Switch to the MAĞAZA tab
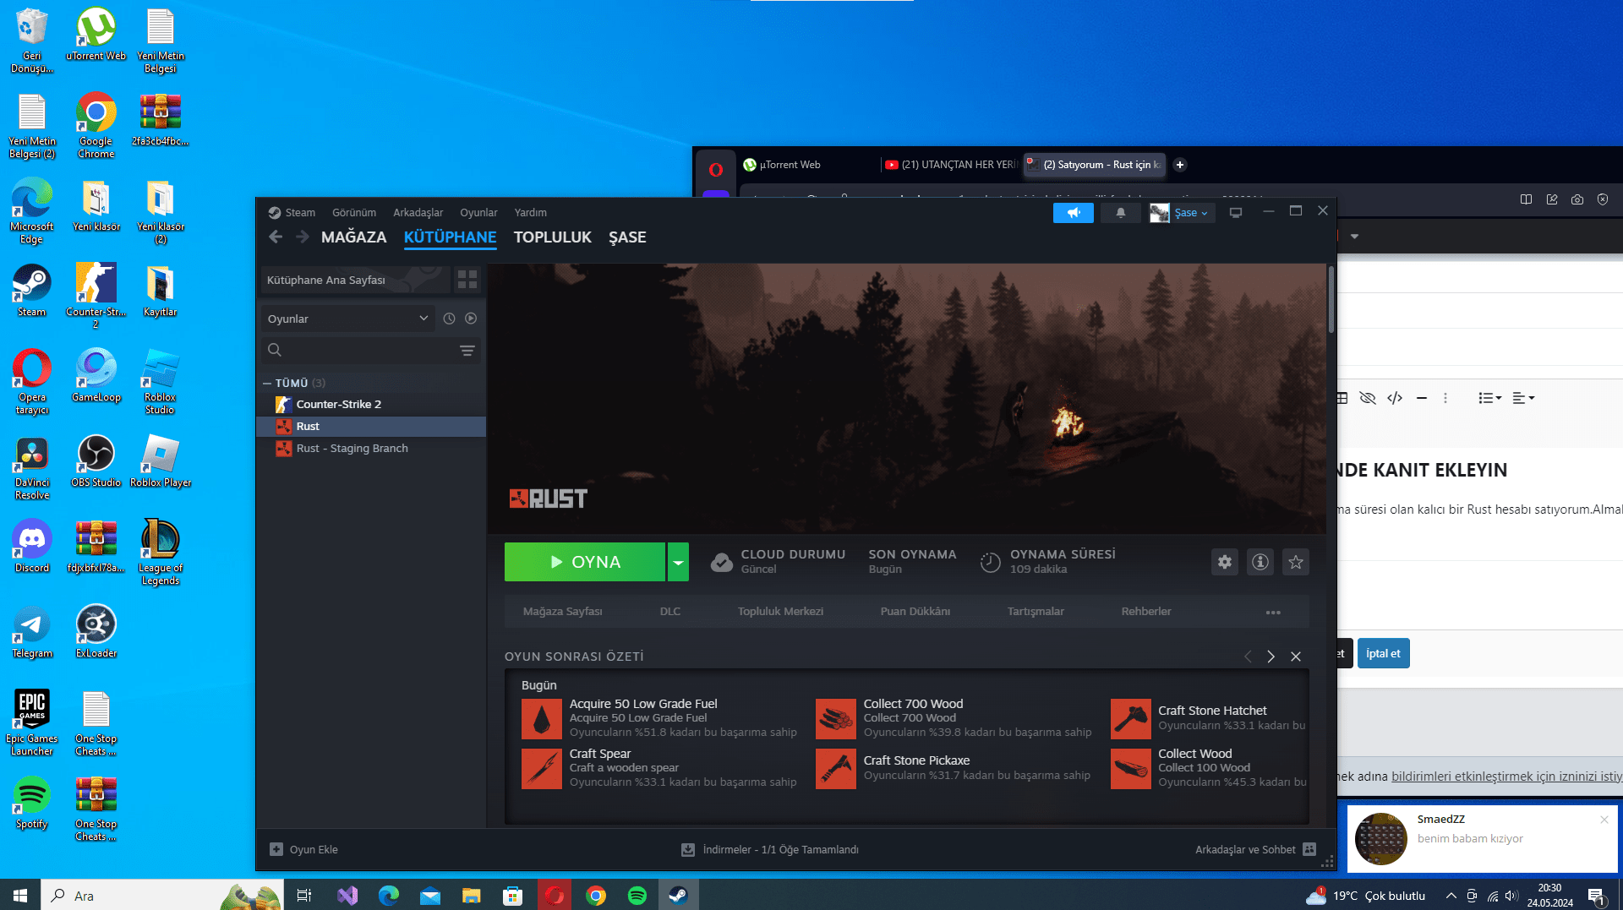Screen dimensions: 1623x910 click(353, 237)
